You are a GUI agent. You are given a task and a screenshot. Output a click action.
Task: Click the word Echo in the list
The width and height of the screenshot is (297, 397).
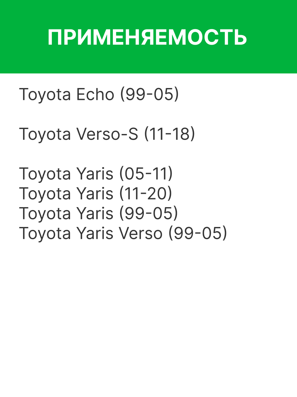pos(95,95)
